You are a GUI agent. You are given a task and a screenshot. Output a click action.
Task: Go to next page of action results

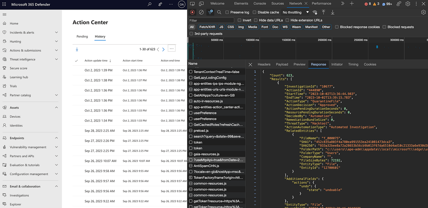coord(163,49)
